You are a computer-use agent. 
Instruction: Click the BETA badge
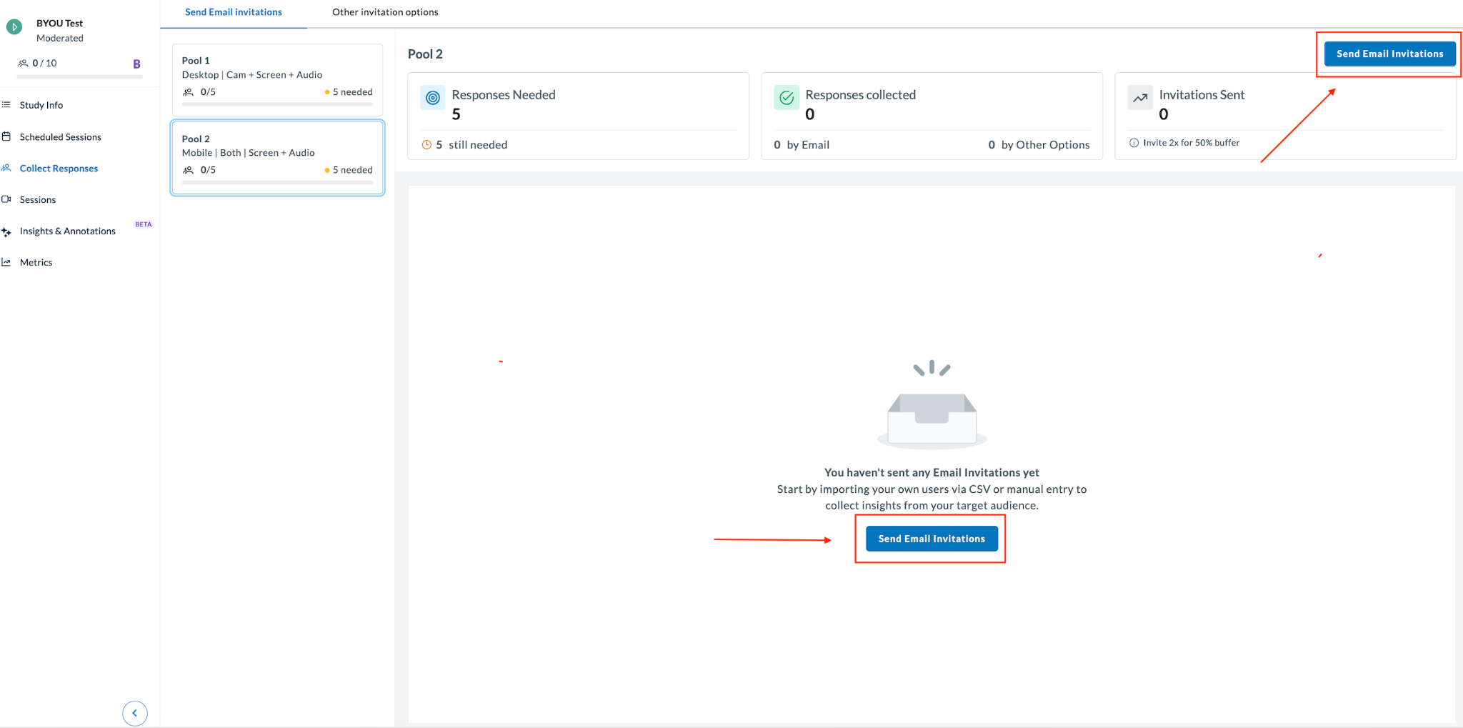144,224
